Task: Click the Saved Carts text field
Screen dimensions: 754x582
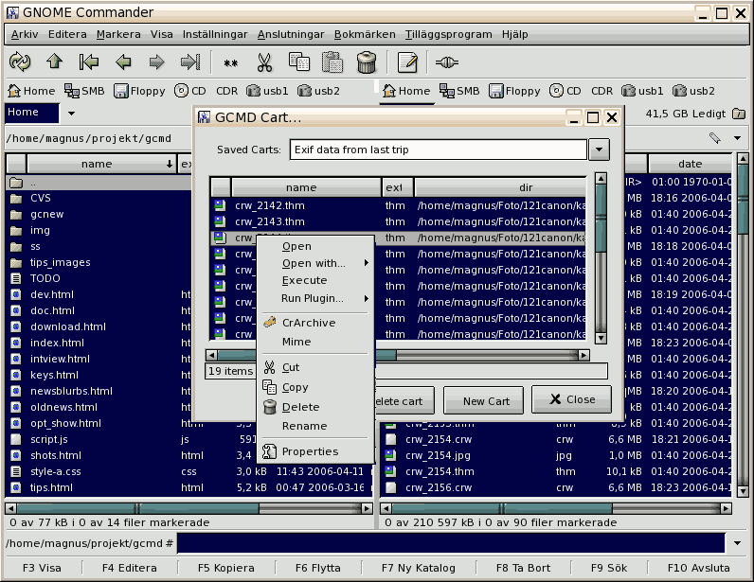Action: (438, 150)
